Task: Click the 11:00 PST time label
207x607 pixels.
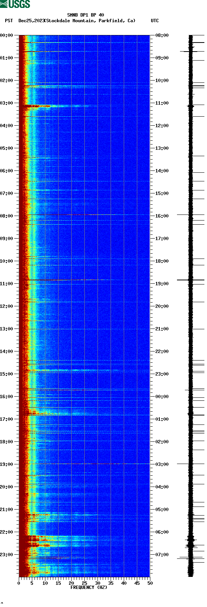Action: [7, 284]
